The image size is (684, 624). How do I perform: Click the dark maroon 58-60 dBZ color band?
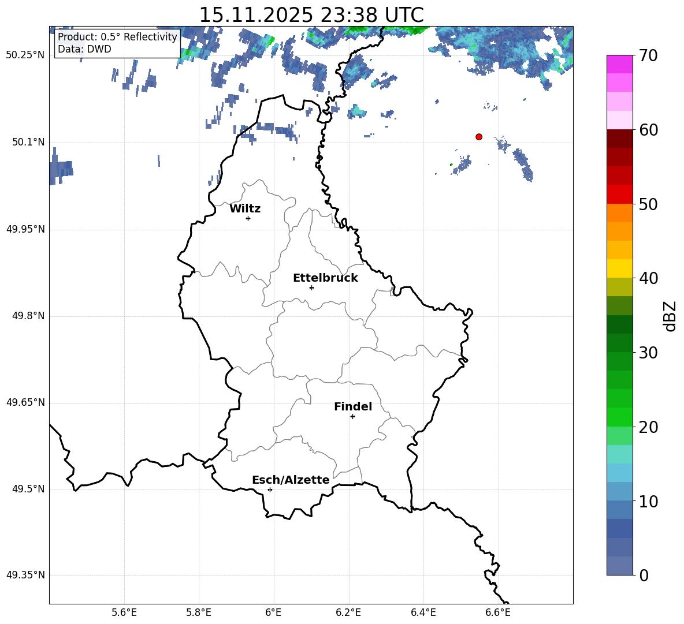pyautogui.click(x=619, y=138)
